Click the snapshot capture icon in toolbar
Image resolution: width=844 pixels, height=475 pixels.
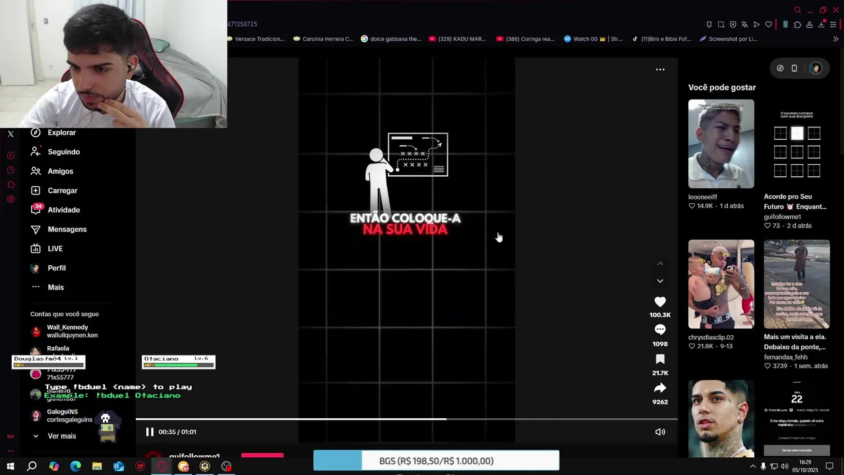(x=721, y=24)
